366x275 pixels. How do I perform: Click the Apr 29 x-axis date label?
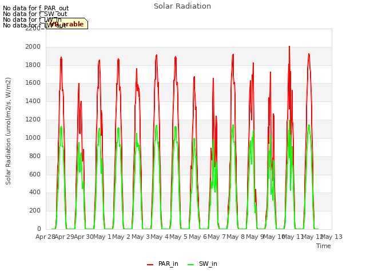click(x=65, y=237)
